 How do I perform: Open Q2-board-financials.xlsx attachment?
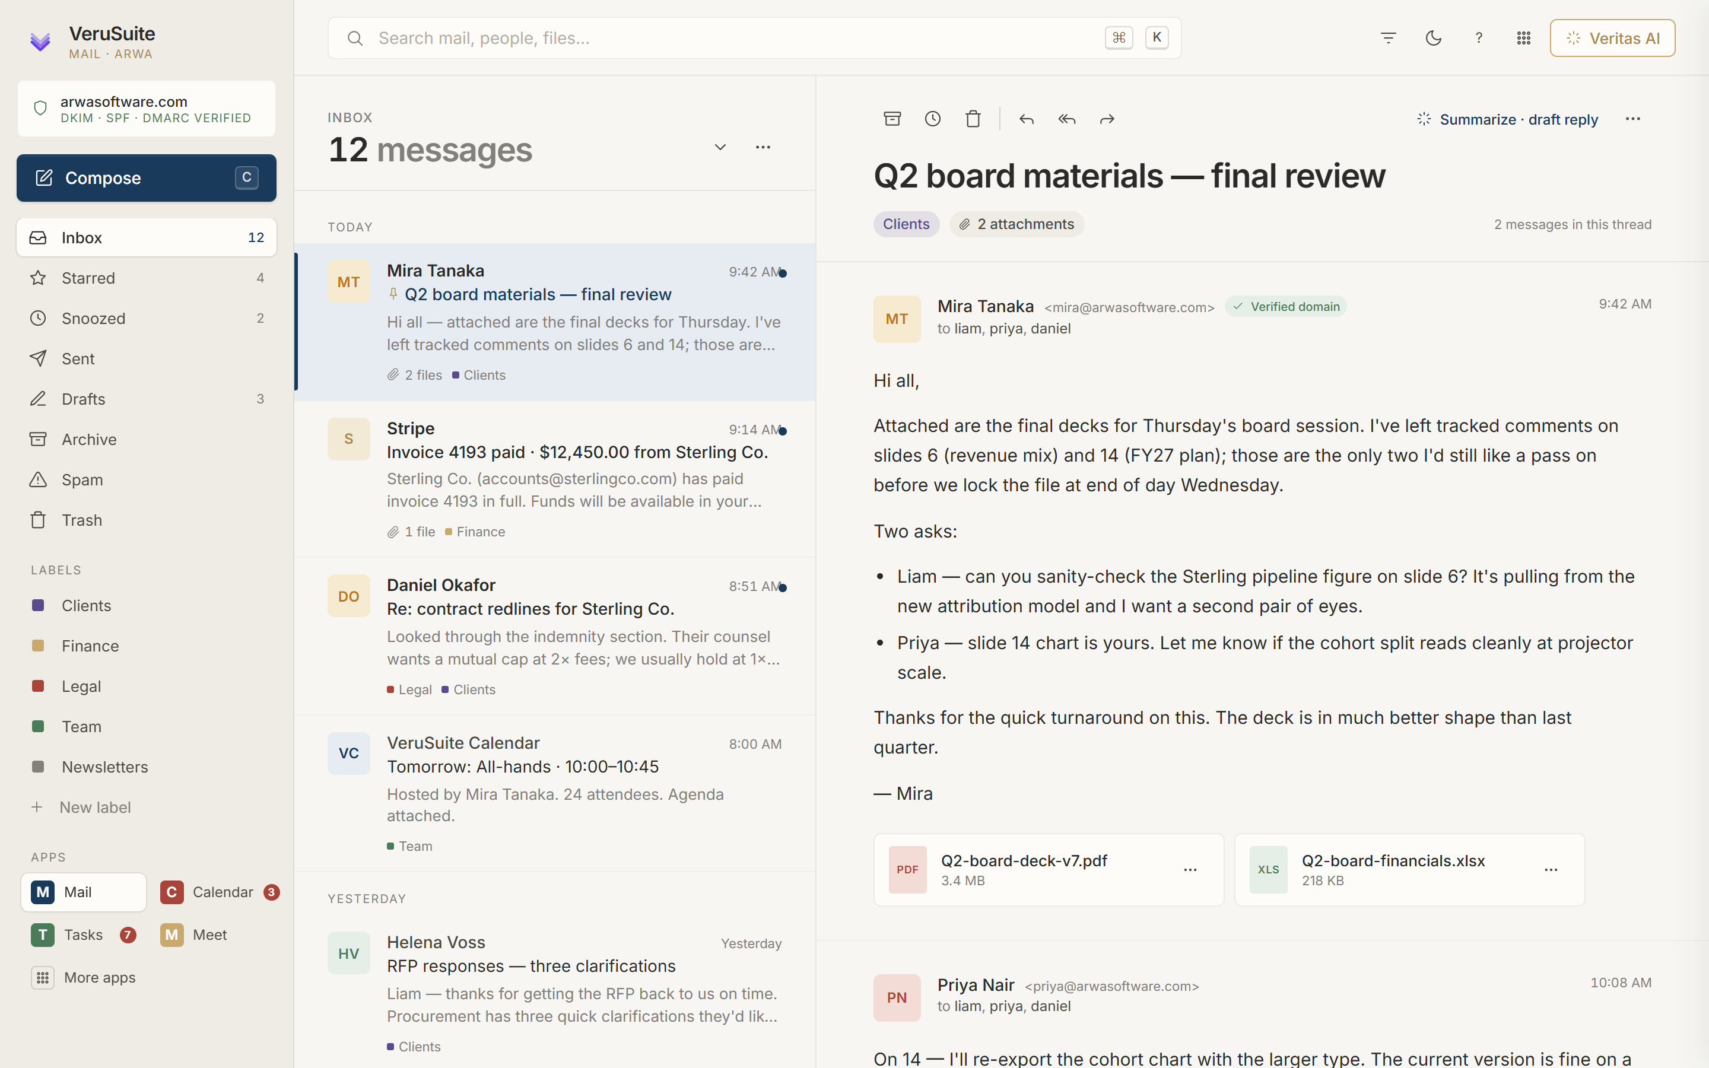pos(1409,869)
